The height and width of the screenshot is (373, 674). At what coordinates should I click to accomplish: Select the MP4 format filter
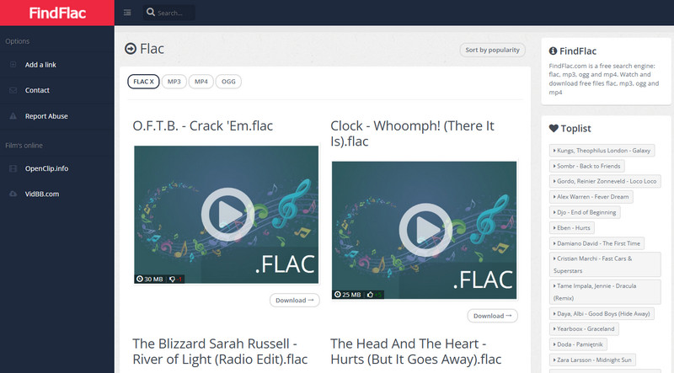(x=201, y=81)
